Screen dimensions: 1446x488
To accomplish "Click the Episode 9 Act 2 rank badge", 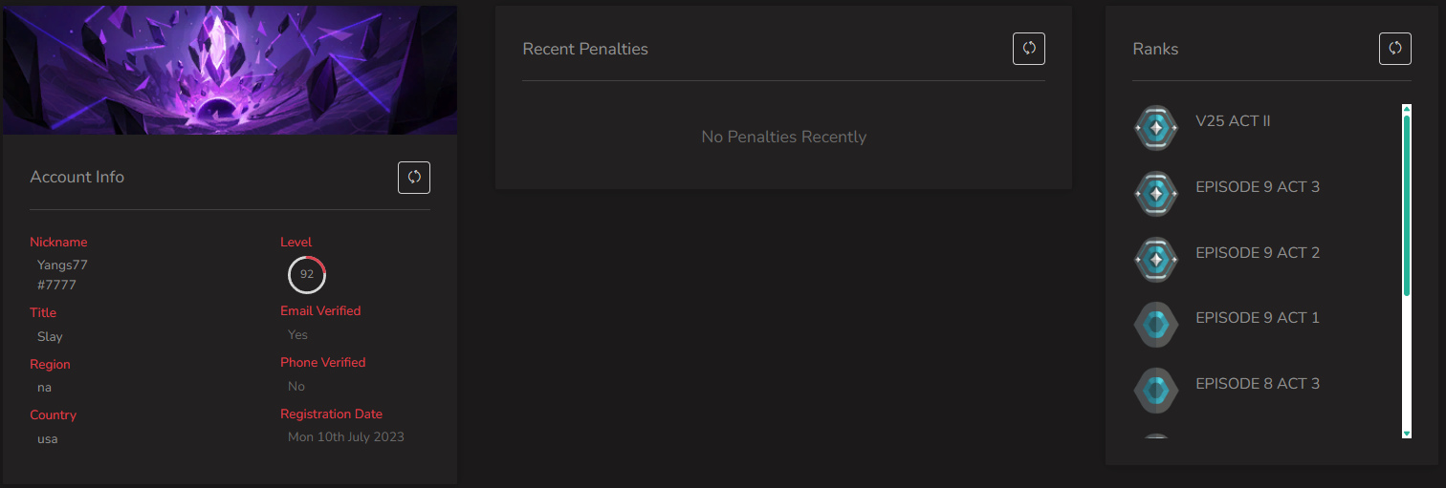I will tap(1156, 260).
